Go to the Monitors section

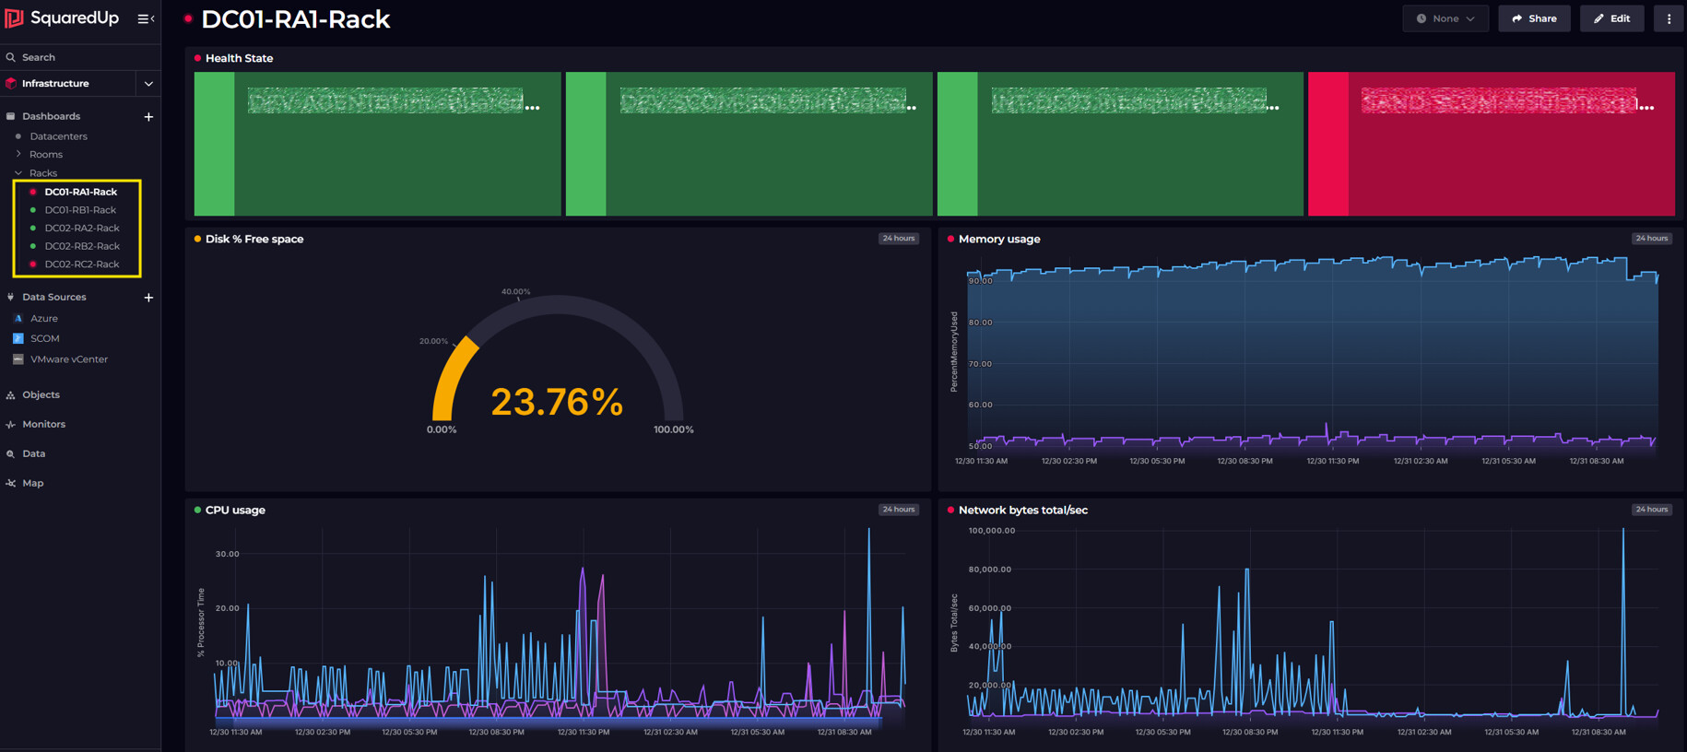point(43,424)
